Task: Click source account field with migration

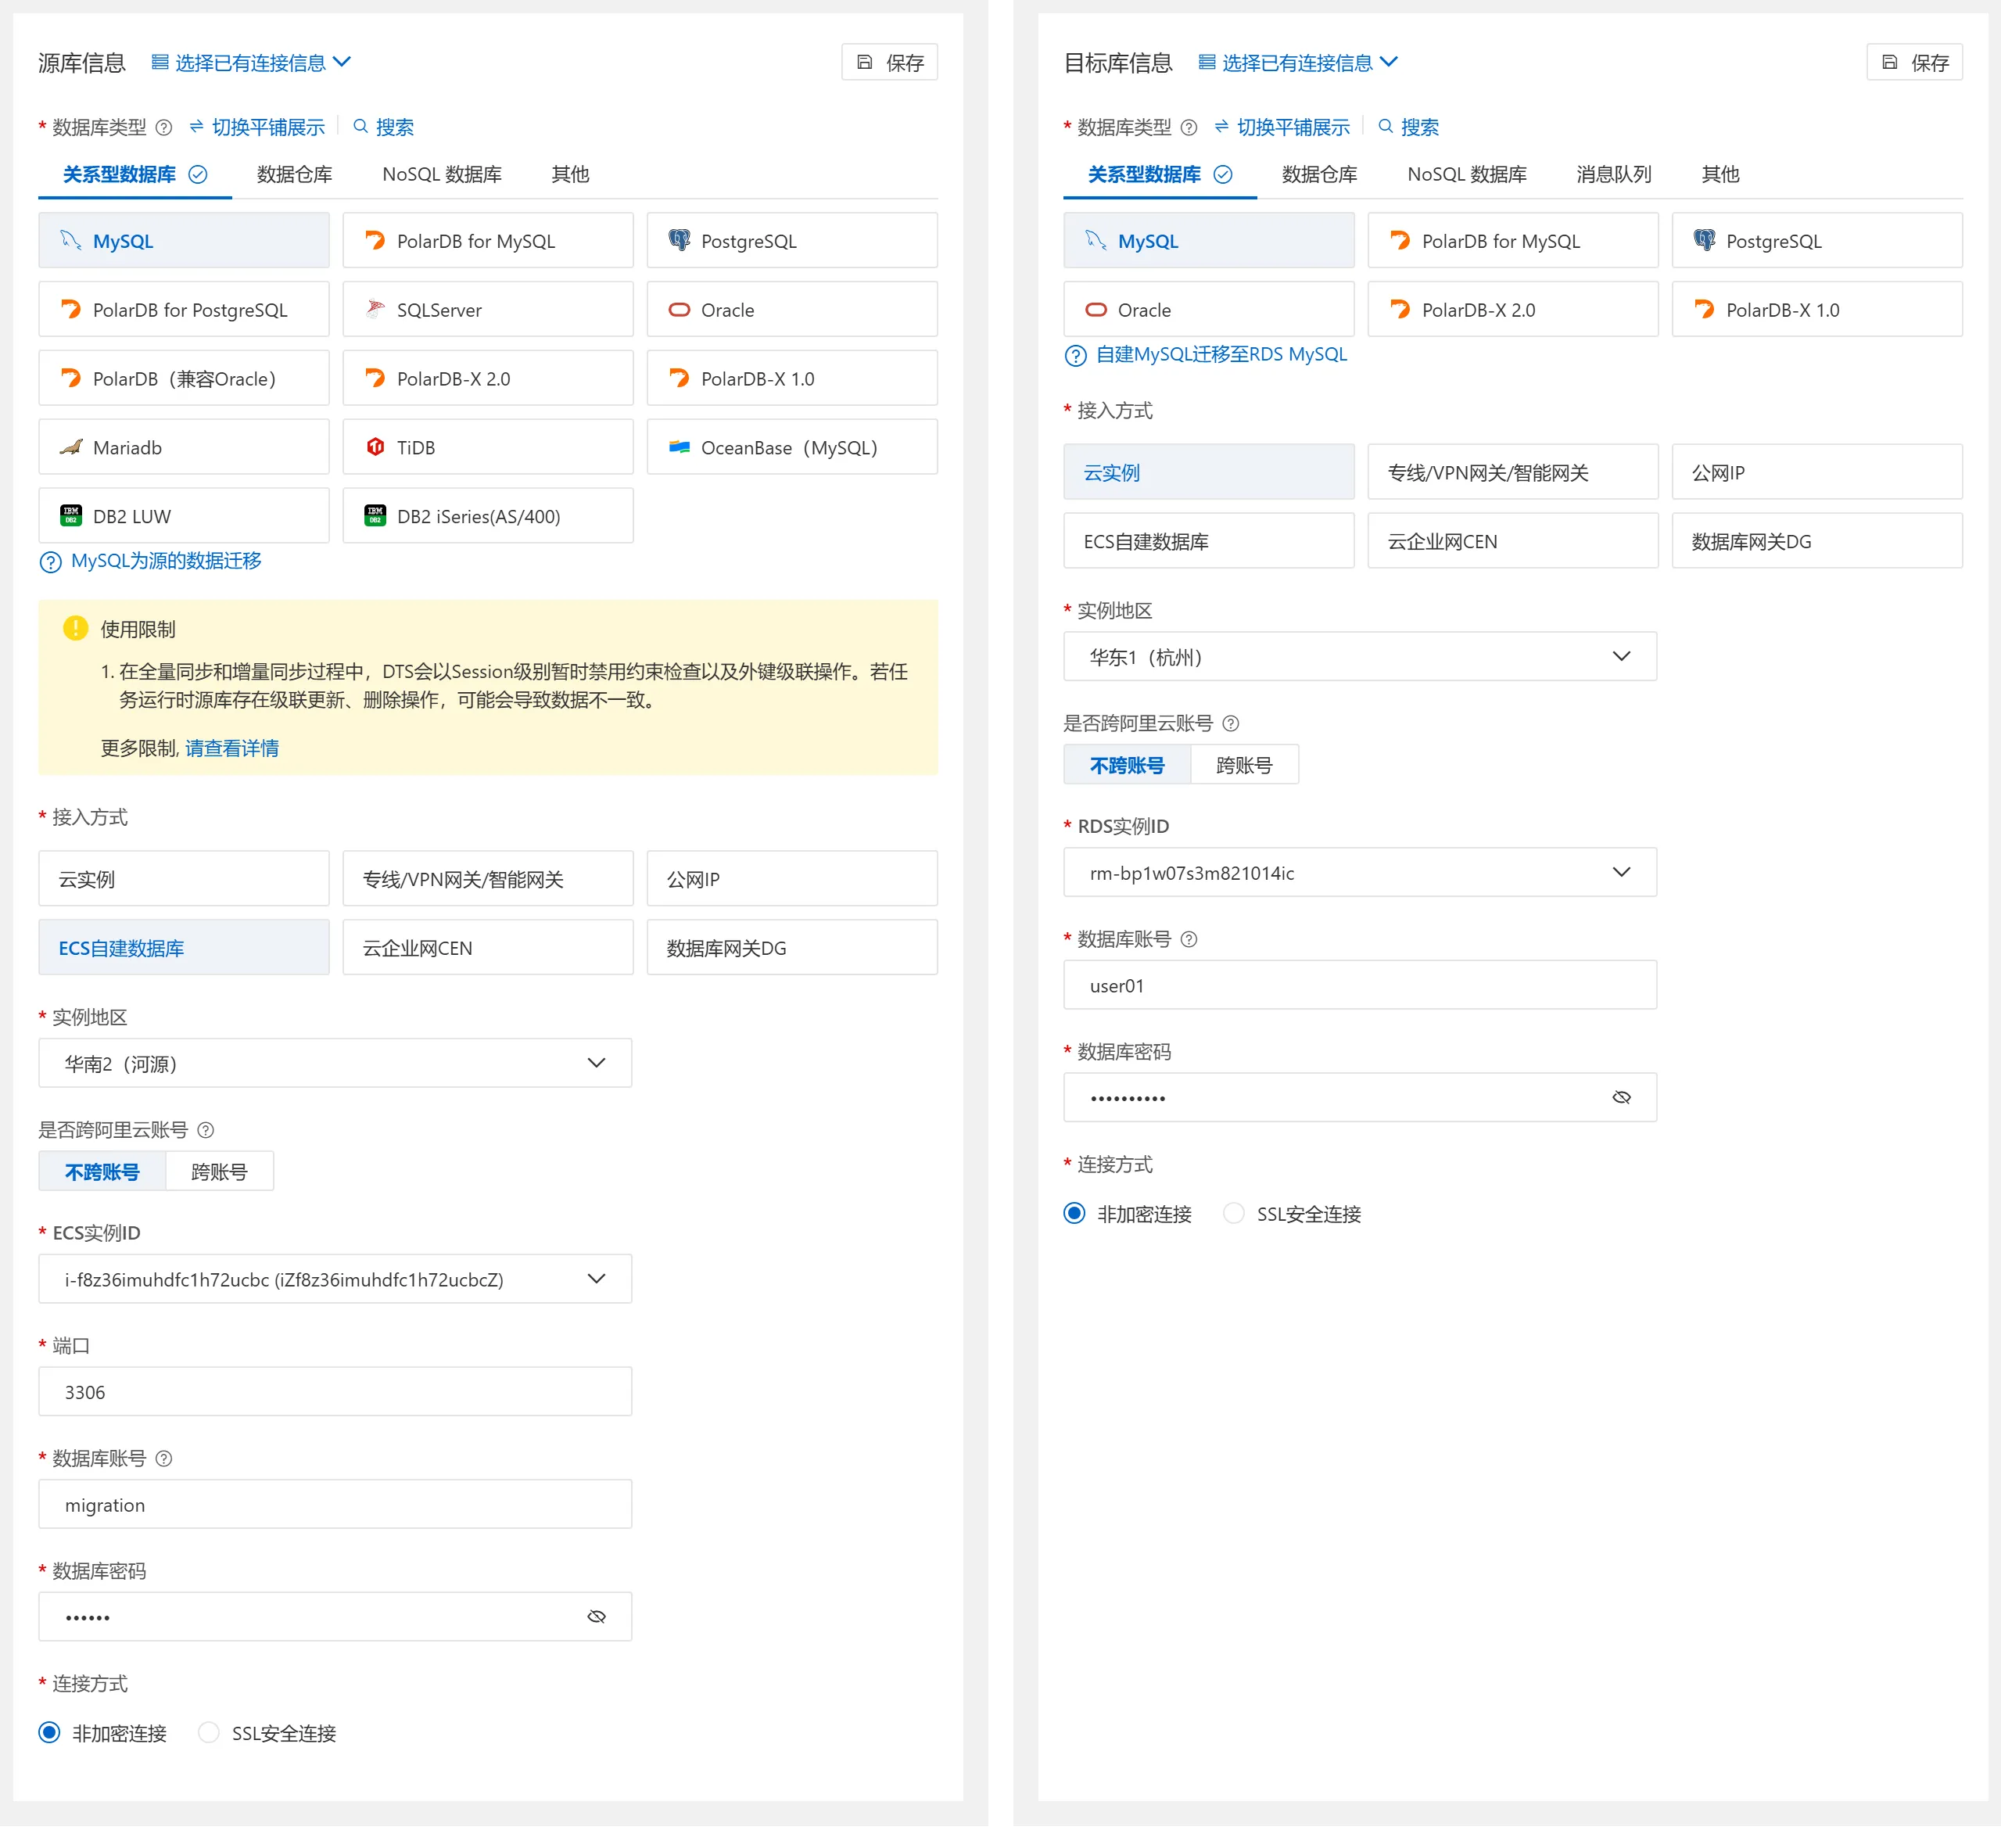Action: (335, 1504)
